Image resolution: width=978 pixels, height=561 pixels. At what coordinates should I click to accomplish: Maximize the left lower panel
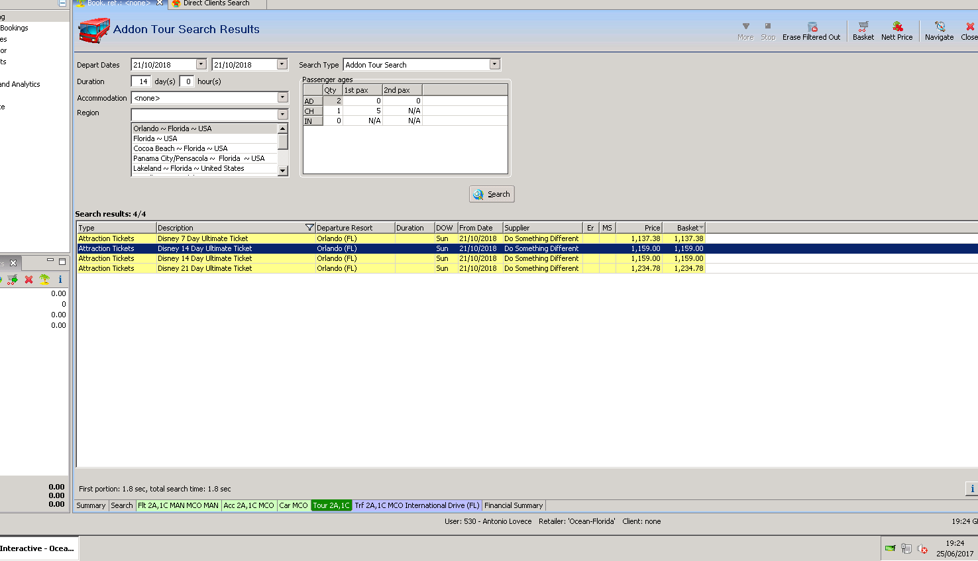[x=62, y=261]
